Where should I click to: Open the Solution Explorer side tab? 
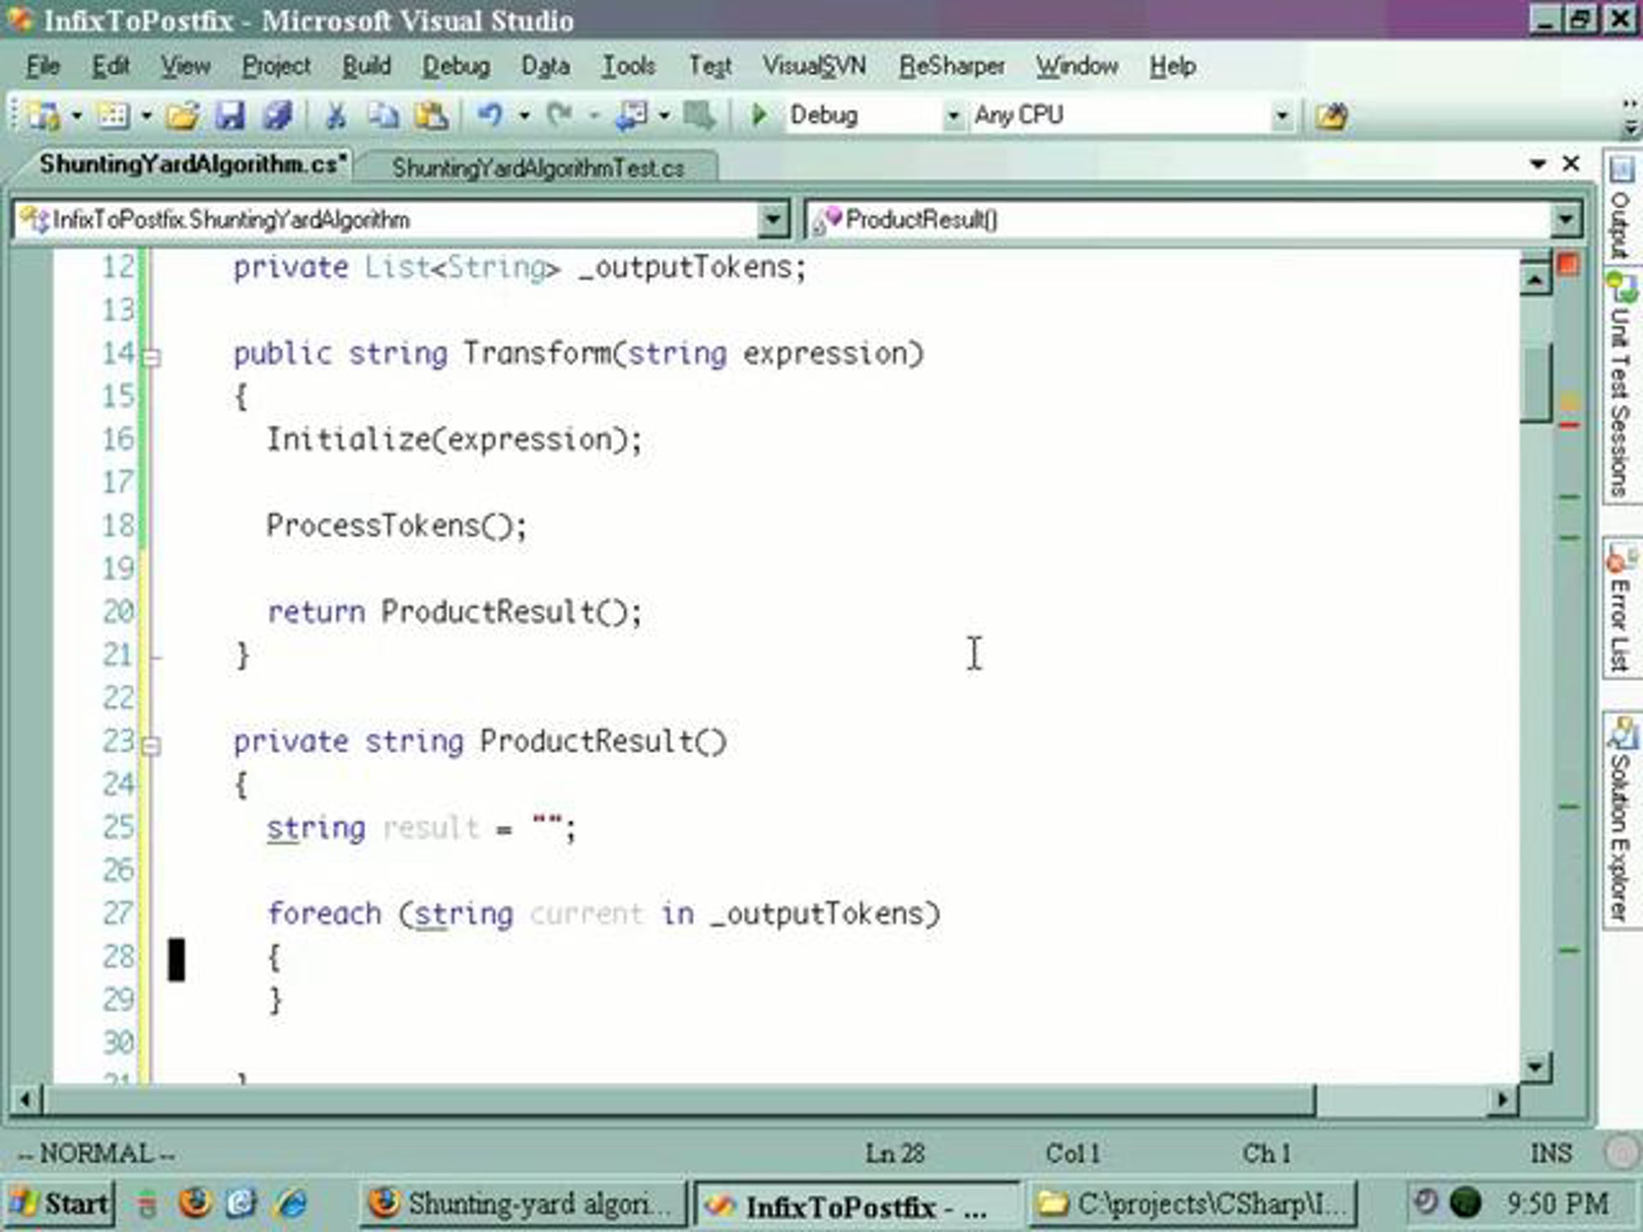[1622, 820]
